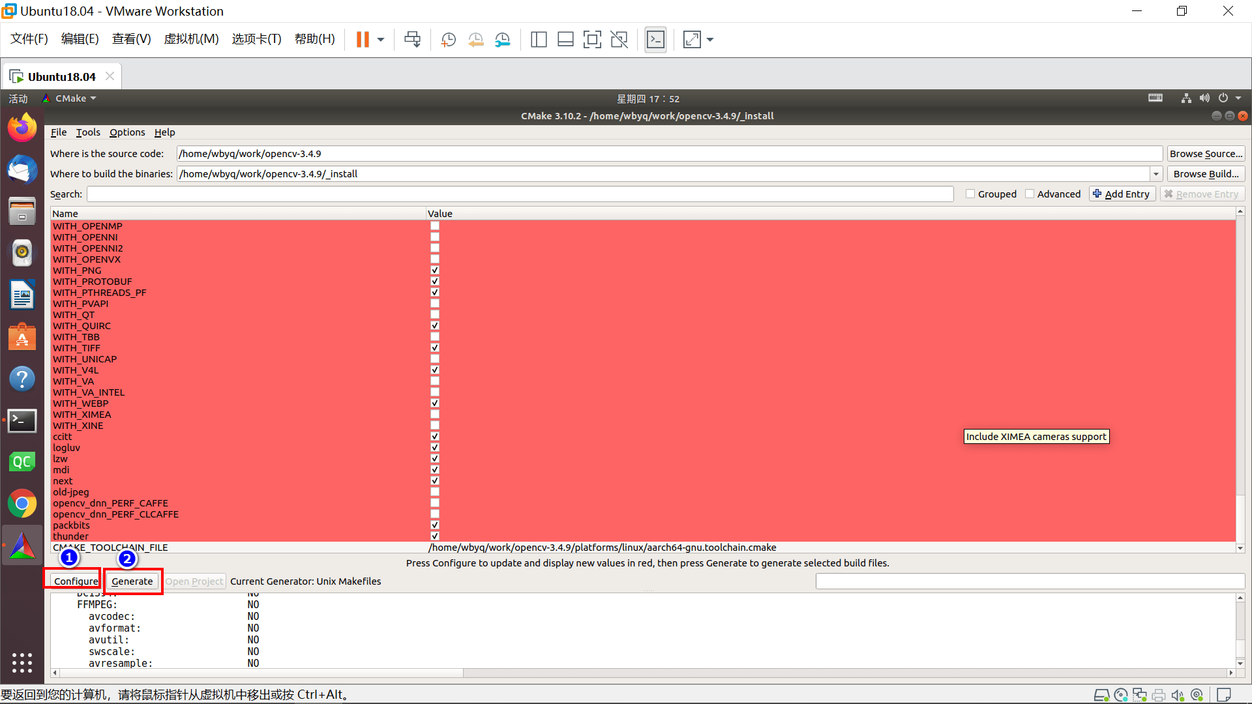
Task: Expand the build binaries path dropdown
Action: pos(1155,173)
